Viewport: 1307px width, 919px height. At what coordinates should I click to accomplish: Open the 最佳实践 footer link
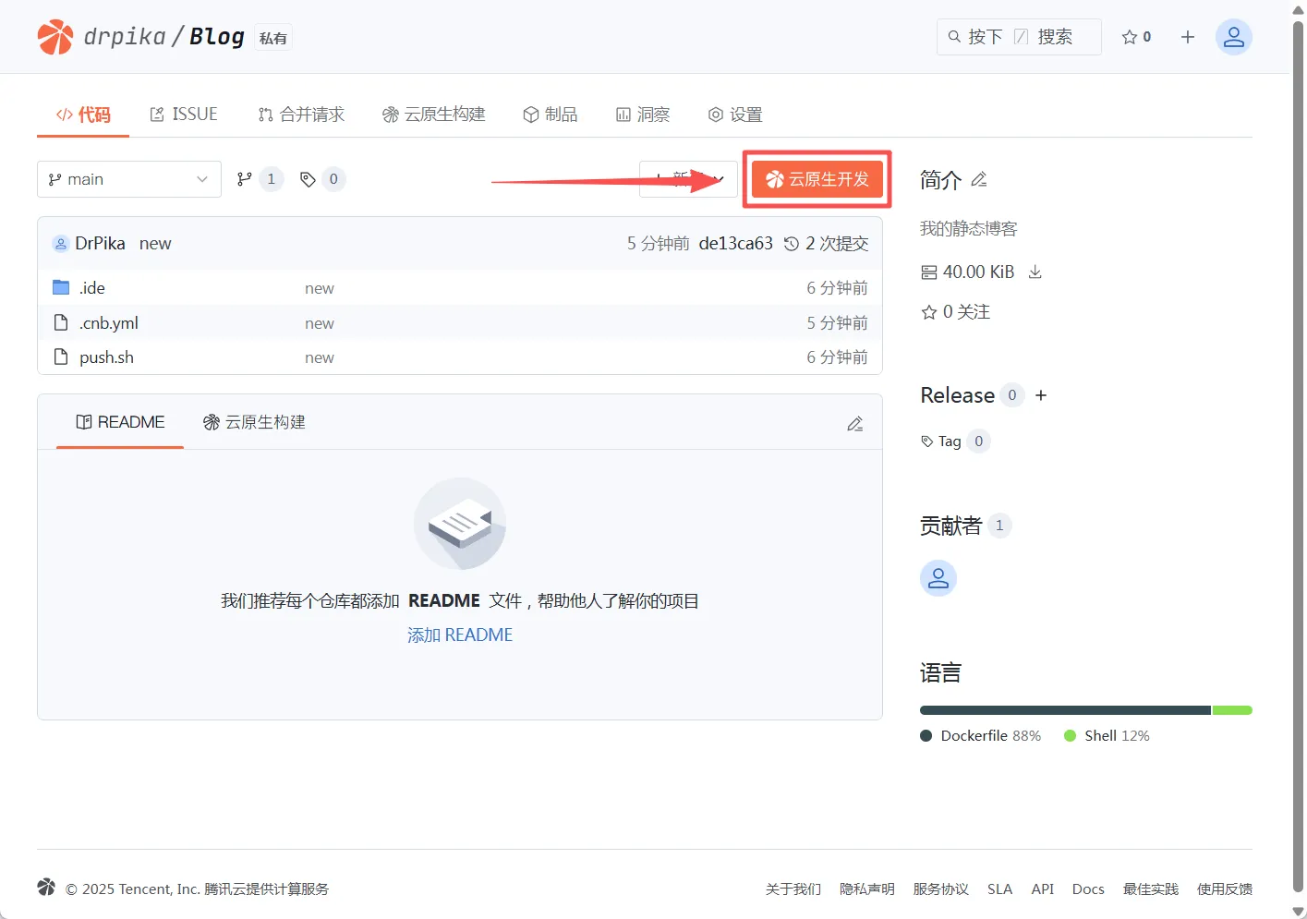[1151, 889]
